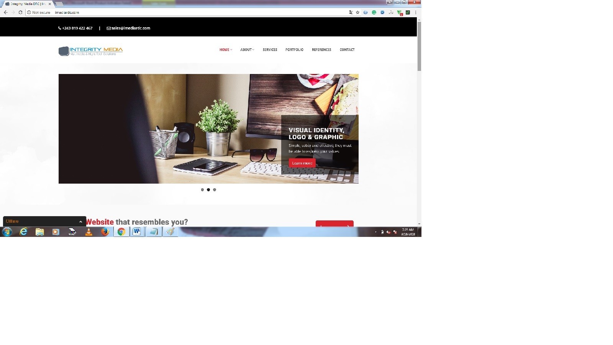Open the Chrome three-dot menu

point(416,12)
